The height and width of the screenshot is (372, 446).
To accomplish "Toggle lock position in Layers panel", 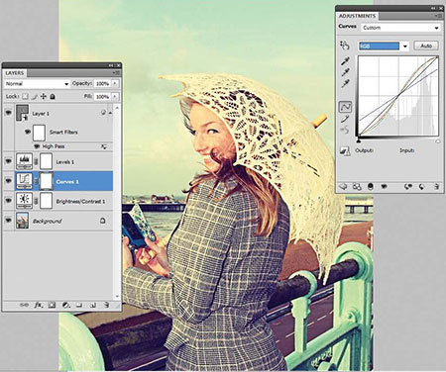I will point(44,96).
